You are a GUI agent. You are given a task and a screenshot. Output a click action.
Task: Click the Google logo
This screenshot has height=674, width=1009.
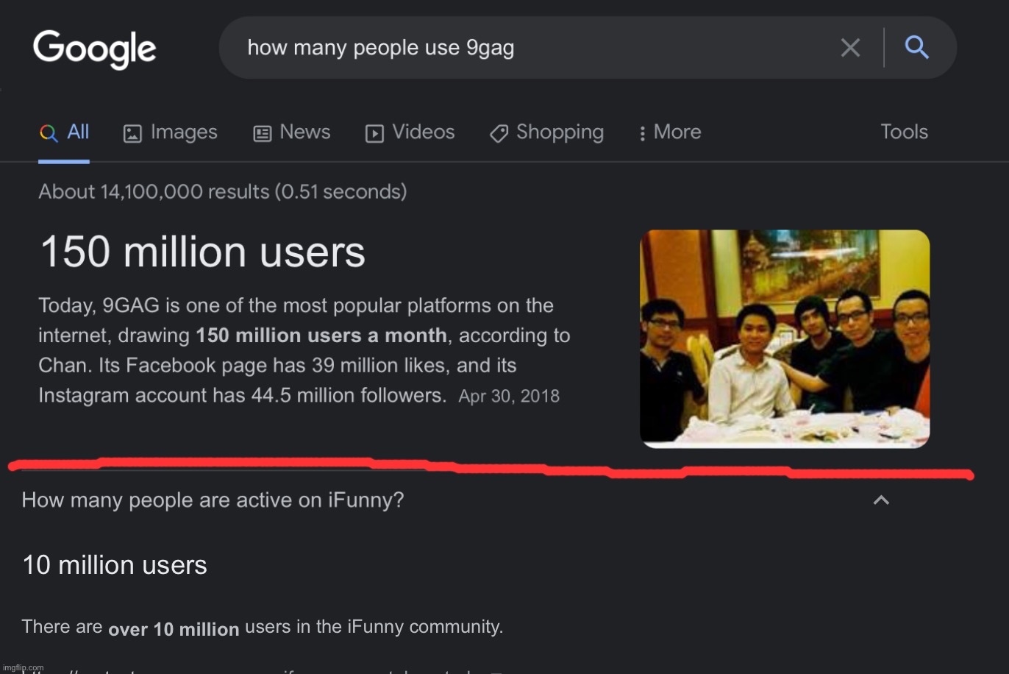click(94, 49)
